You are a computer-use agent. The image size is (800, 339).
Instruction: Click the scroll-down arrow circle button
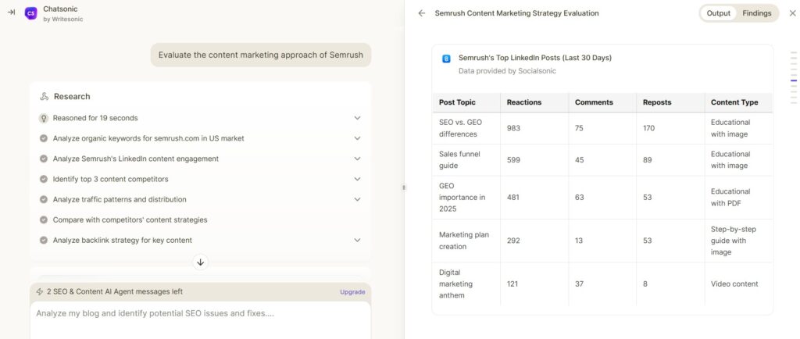201,262
